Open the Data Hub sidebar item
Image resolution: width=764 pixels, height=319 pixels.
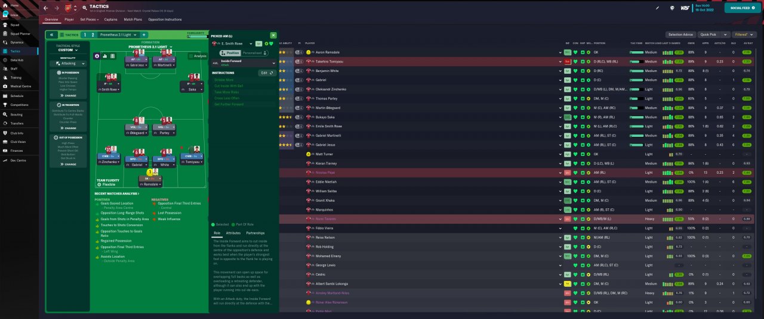pyautogui.click(x=17, y=60)
